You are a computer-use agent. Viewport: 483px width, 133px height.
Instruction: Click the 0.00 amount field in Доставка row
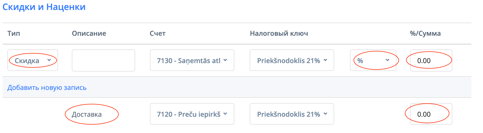click(x=431, y=114)
